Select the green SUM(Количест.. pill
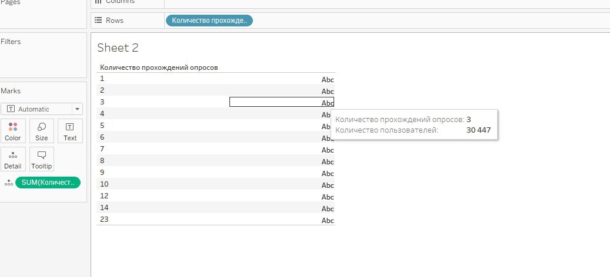Viewport: 610px width, 277px height. coord(48,183)
